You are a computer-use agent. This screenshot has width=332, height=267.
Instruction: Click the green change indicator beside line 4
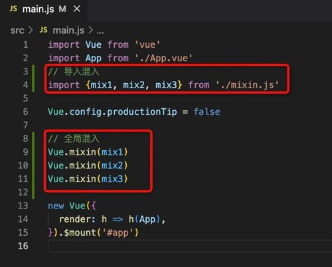33,85
